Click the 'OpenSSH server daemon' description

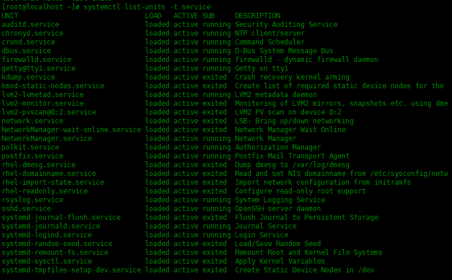click(x=278, y=209)
